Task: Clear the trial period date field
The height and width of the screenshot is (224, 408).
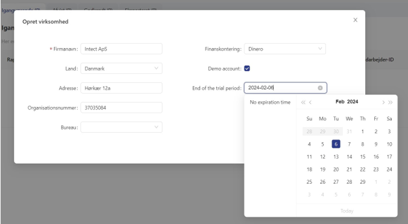Action: click(x=320, y=88)
